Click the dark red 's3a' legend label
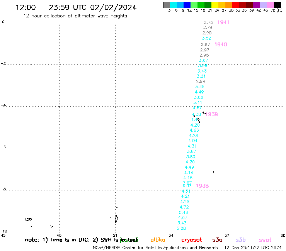The width and height of the screenshot is (286, 251). (x=218, y=240)
